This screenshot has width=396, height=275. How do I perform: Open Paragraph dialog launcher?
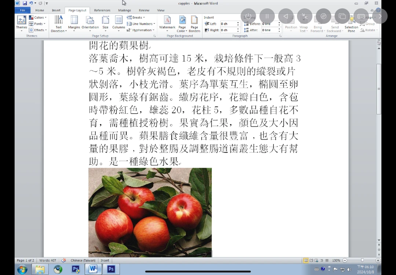pos(280,36)
